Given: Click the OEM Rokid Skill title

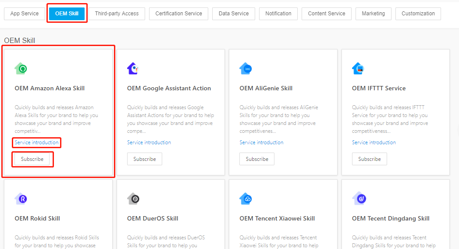Looking at the screenshot, I should pyautogui.click(x=37, y=218).
